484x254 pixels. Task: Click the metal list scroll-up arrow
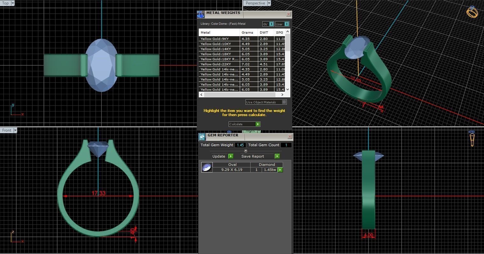(287, 31)
